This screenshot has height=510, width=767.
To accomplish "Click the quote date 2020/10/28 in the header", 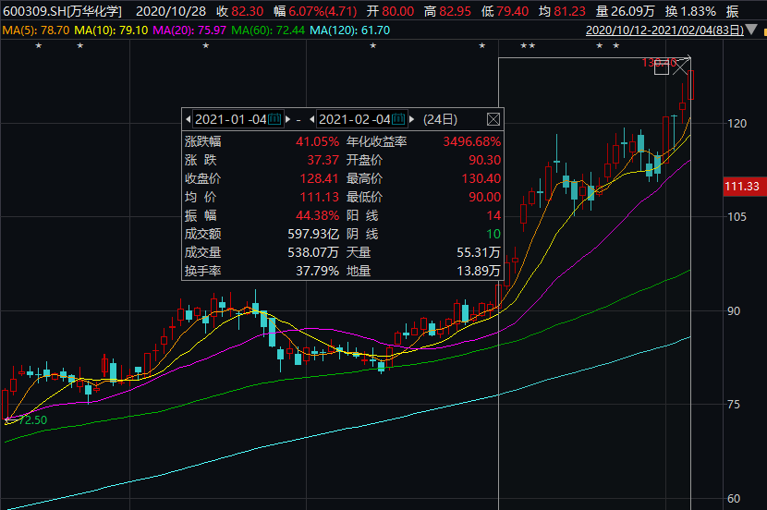I will pos(171,11).
